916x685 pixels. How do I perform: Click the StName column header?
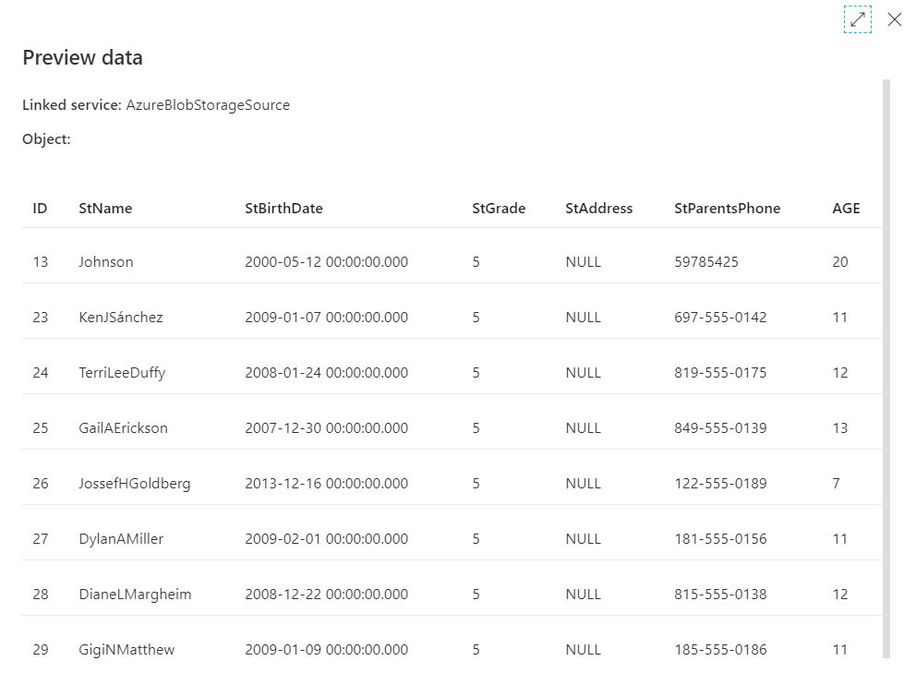click(x=105, y=208)
